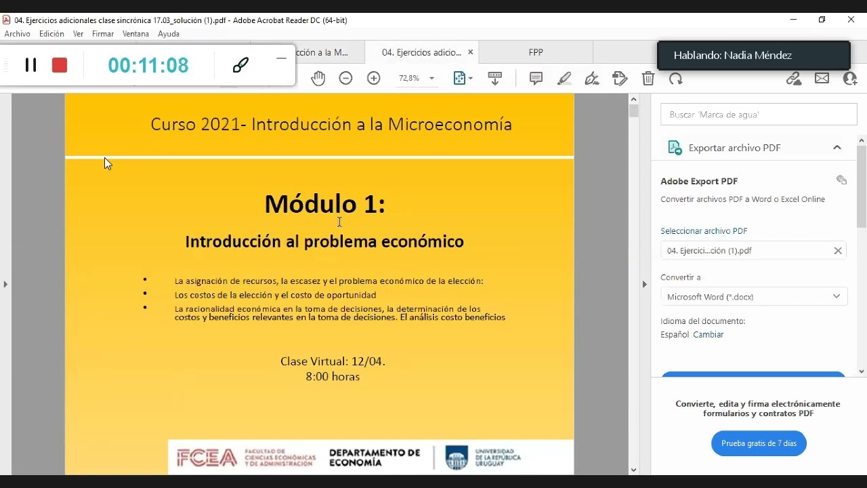
Task: Pause the screen recording
Action: pos(30,65)
